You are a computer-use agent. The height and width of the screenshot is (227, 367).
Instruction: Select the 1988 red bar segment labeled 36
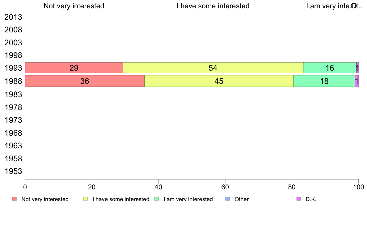[85, 81]
